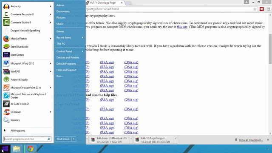
Task: Launch Dragon NaturallySpeaking
Action: 27,31
